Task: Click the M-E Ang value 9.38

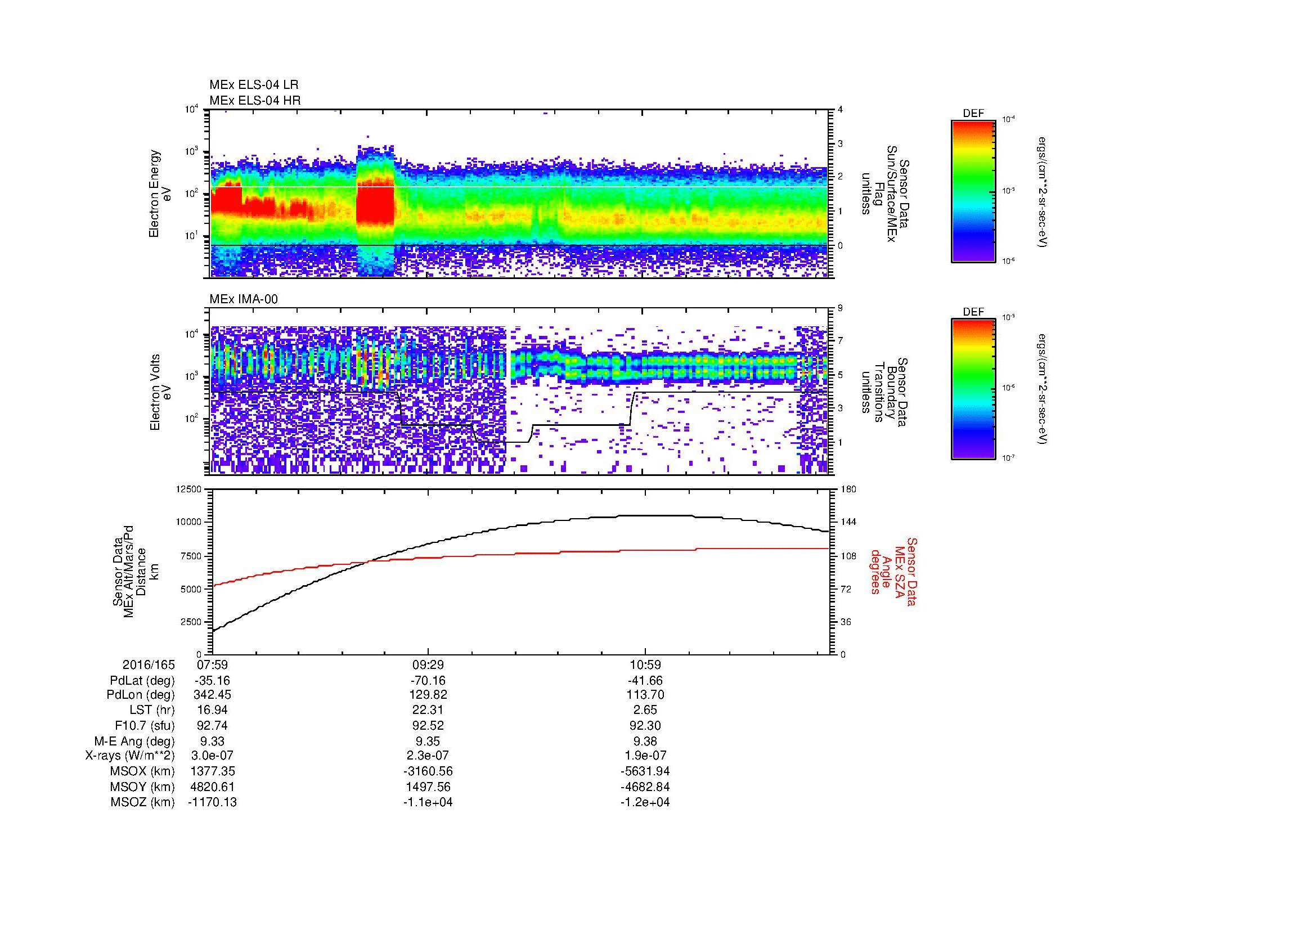Action: (645, 741)
